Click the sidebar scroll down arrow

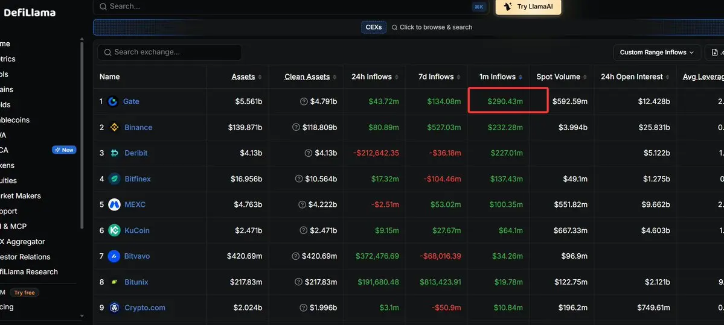point(82,316)
